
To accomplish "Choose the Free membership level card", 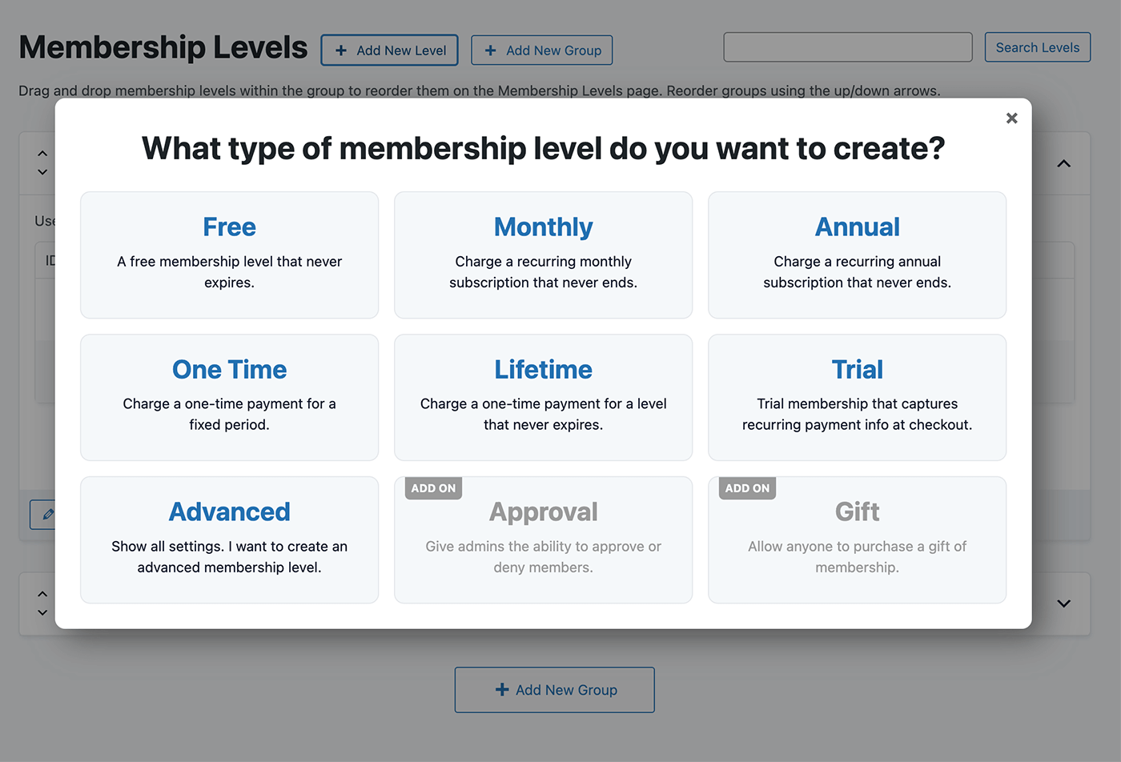I will click(229, 255).
